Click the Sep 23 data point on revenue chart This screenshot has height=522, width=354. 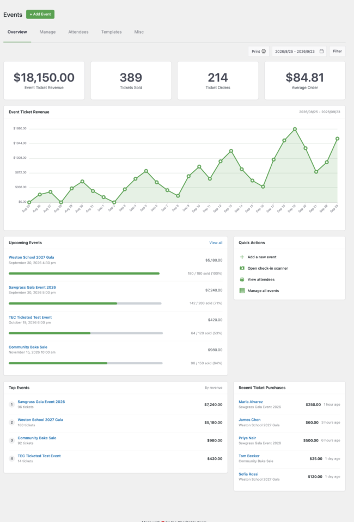click(x=337, y=139)
